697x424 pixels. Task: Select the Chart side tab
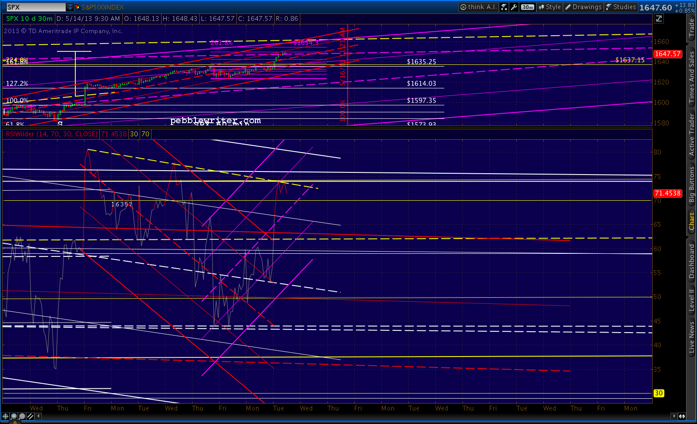(691, 221)
